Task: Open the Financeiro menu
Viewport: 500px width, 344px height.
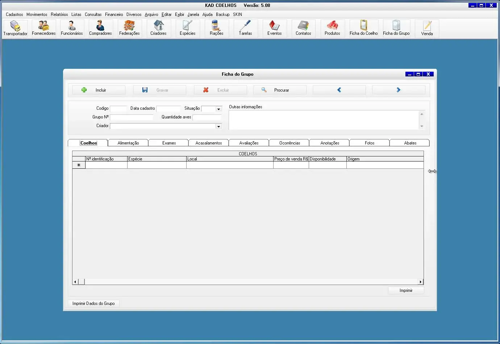Action: (114, 14)
